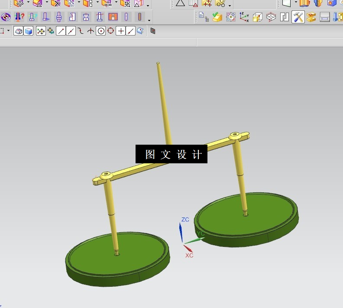Open dropdown arrow beside the white plane icon

[x=296, y=2]
